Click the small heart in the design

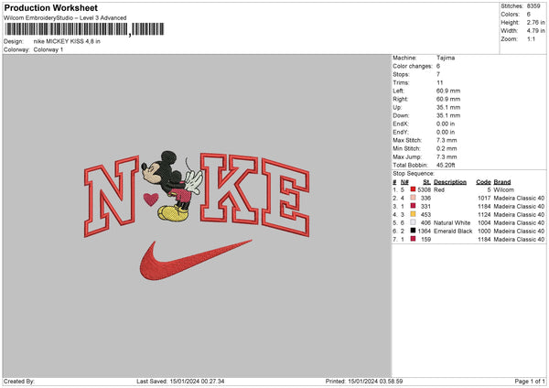(151, 199)
